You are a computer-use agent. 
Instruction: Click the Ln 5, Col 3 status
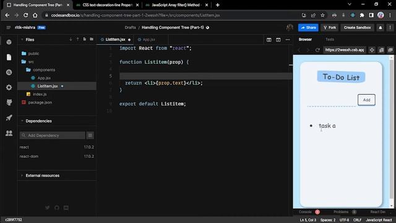308,220
